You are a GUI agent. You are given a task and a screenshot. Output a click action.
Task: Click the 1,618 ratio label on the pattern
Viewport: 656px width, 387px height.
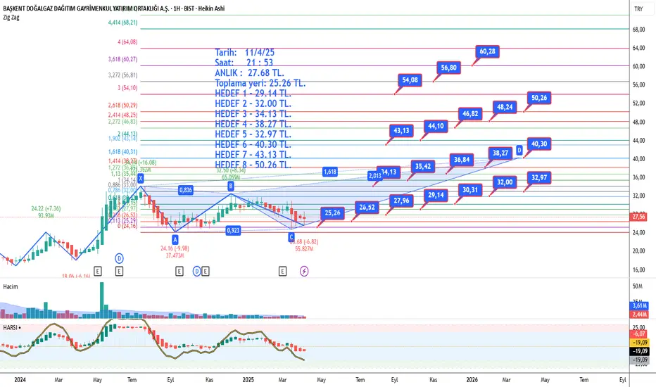click(329, 172)
